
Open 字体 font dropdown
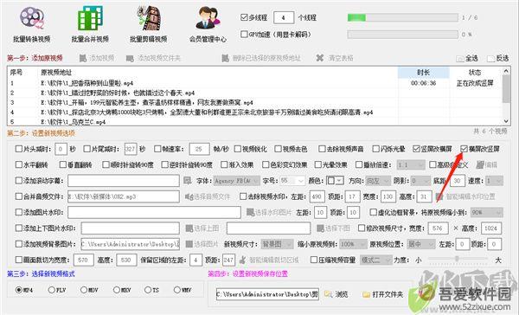click(x=236, y=181)
